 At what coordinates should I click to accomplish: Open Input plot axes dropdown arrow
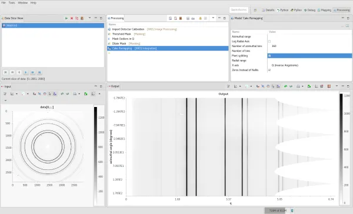(x=16, y=94)
